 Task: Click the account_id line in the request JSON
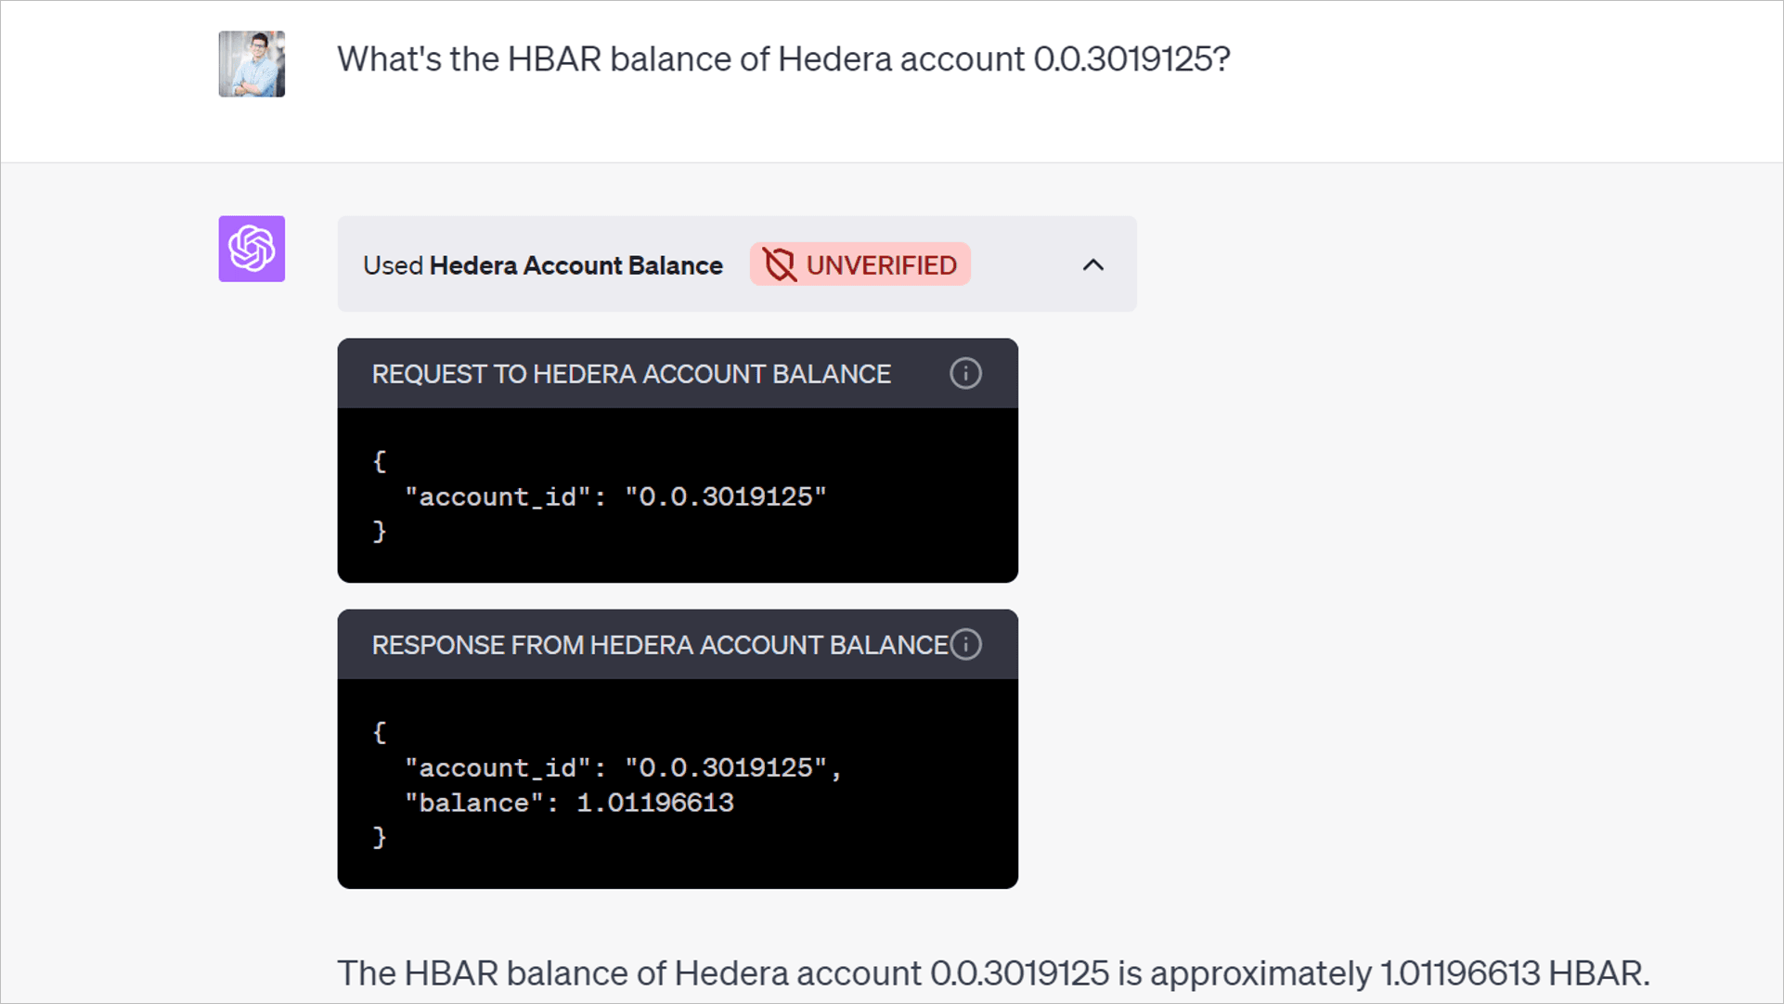click(614, 496)
